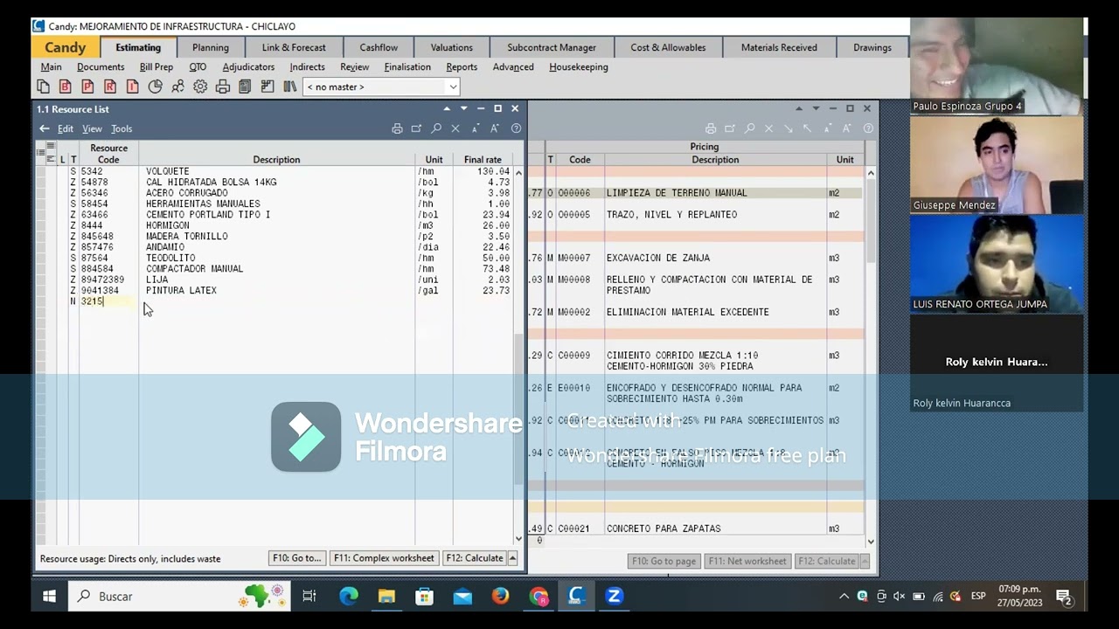Open the Link & Forecast tab

294,47
